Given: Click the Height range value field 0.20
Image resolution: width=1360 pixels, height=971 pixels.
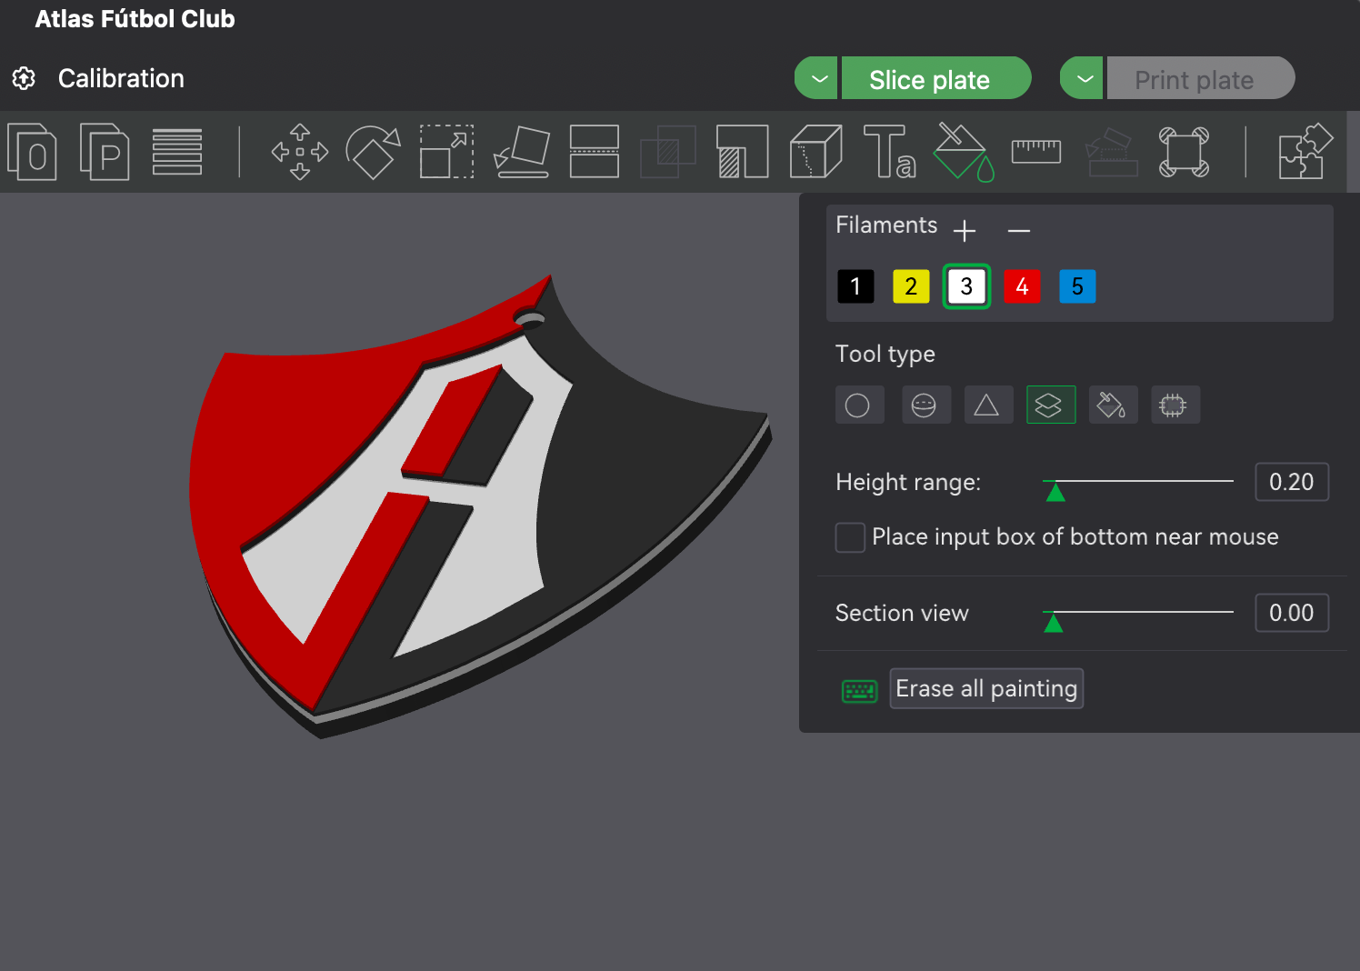Looking at the screenshot, I should [x=1292, y=482].
